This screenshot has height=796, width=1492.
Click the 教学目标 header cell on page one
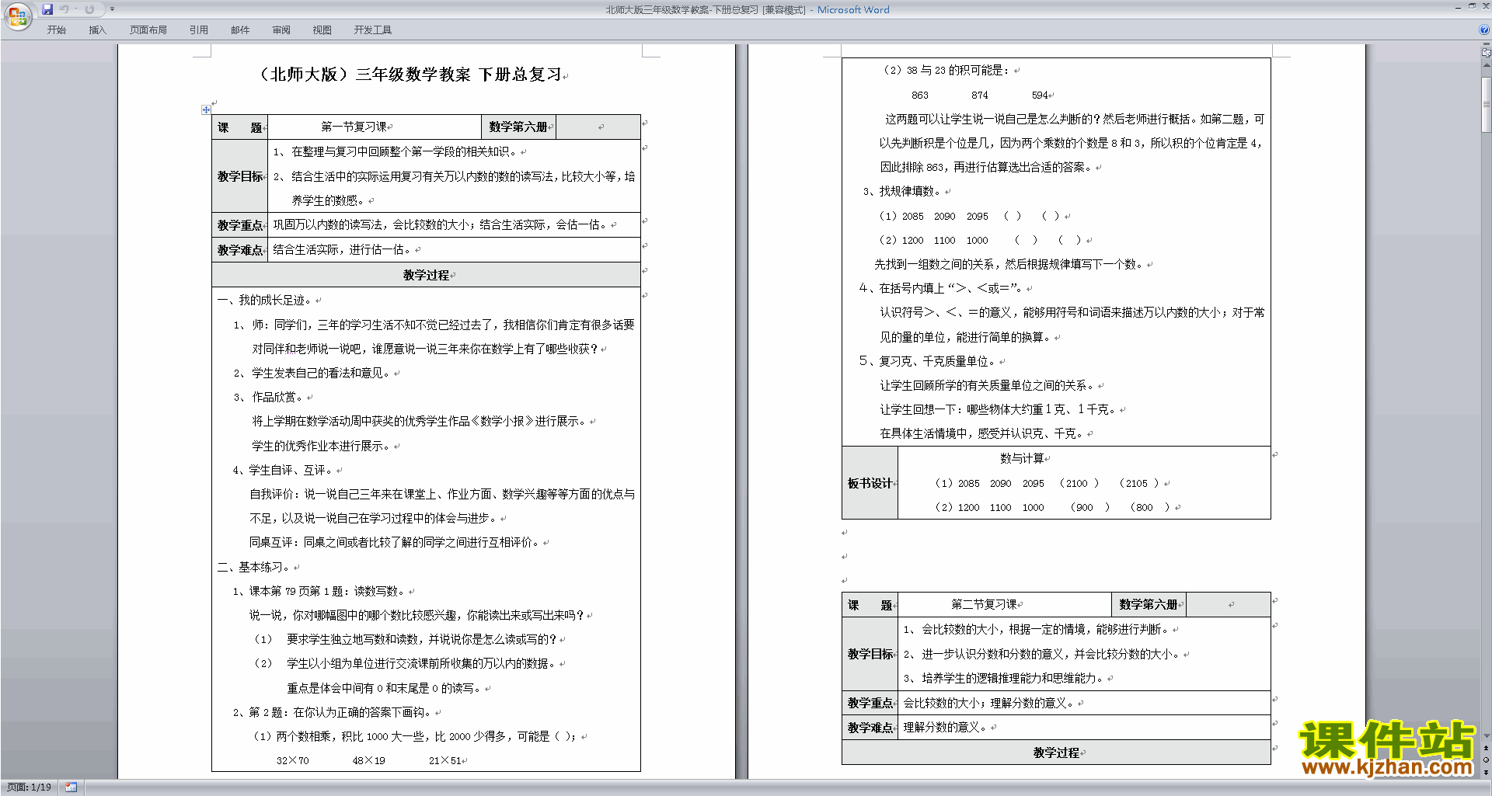240,176
